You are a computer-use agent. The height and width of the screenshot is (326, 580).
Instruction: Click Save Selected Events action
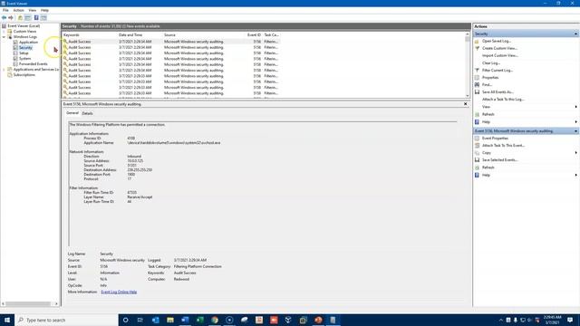[x=499, y=160]
